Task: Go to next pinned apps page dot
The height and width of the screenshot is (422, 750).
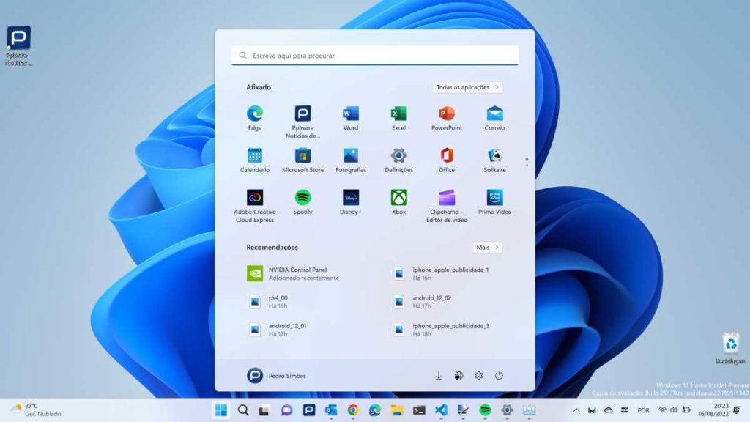Action: point(527,165)
